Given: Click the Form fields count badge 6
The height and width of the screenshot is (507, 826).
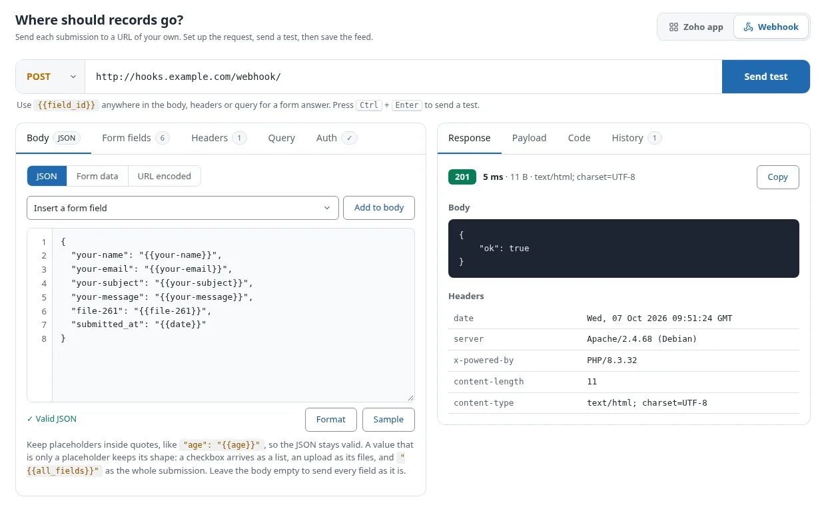Looking at the screenshot, I should [x=163, y=138].
